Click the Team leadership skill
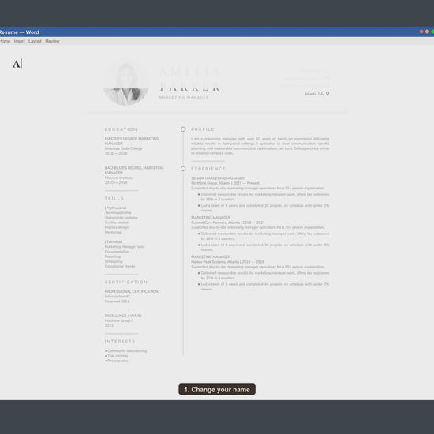Screen dimensions: 434x434 coord(118,212)
